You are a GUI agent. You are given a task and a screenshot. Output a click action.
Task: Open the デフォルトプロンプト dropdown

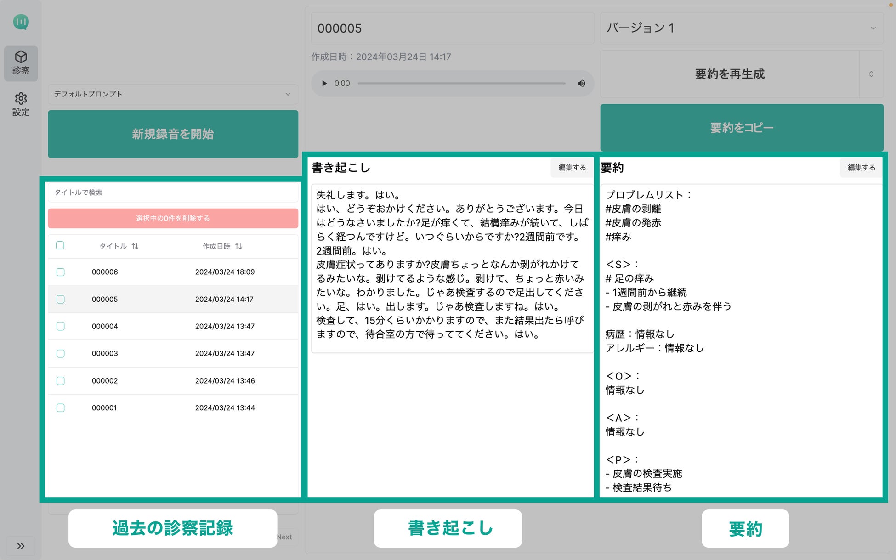point(173,94)
